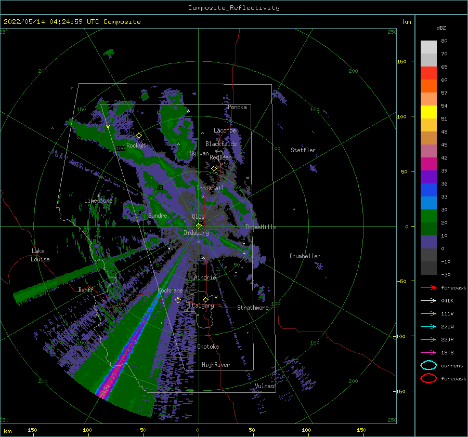Viewport: 468px width, 437px height.
Task: Click the Vulcan town label
Action: tap(265, 386)
